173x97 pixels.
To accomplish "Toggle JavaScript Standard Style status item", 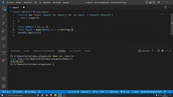I will click(x=151, y=92).
